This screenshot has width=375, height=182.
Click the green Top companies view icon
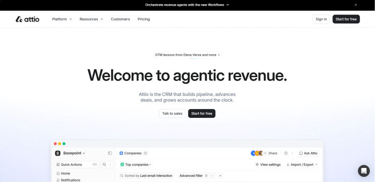(x=122, y=164)
